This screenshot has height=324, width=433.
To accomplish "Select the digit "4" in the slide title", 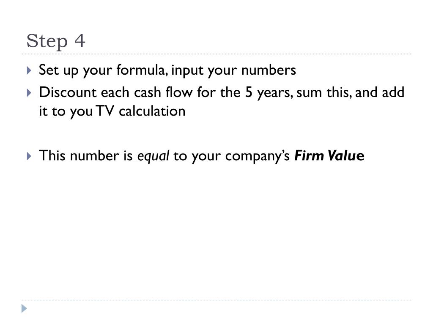I will pos(80,40).
